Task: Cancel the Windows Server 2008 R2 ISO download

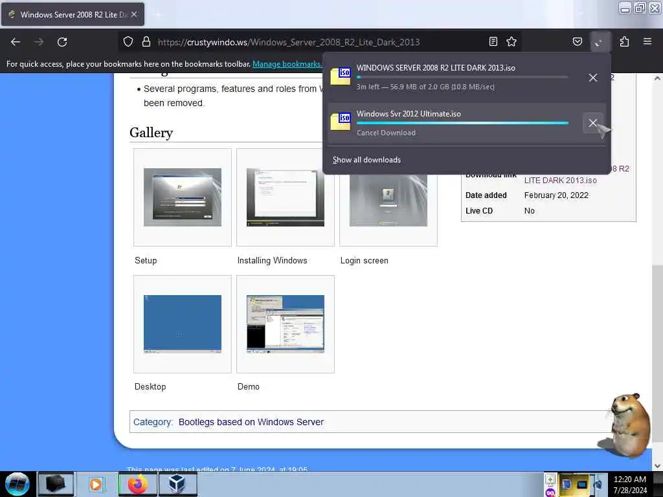Action: pos(593,78)
